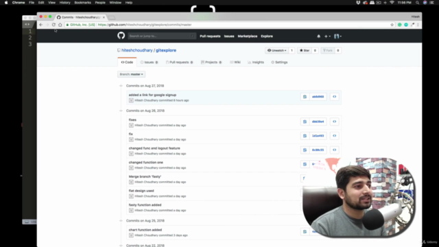Browse repository at 'fix' commit
Screen dimensions: 439x247
point(334,136)
